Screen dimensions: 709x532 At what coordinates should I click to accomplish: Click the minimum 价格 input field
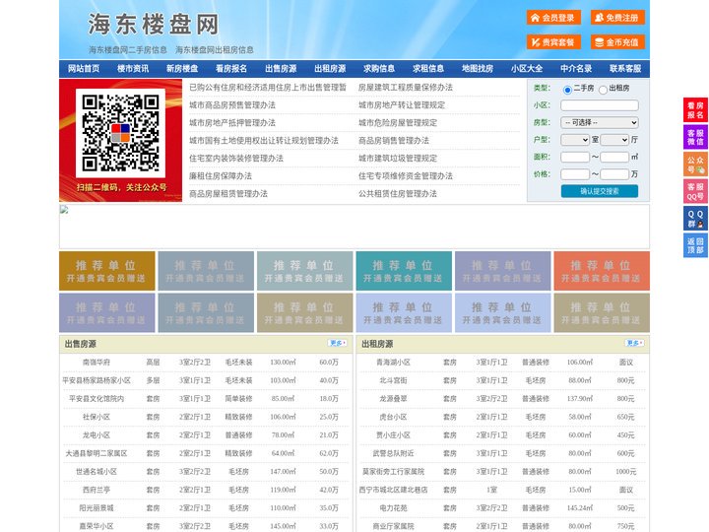(575, 174)
